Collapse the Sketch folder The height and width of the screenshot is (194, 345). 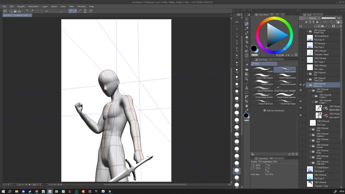tap(310, 90)
